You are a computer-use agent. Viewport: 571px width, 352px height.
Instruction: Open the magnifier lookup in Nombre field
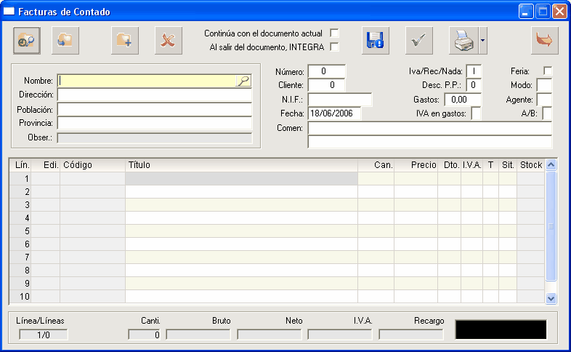[x=243, y=81]
